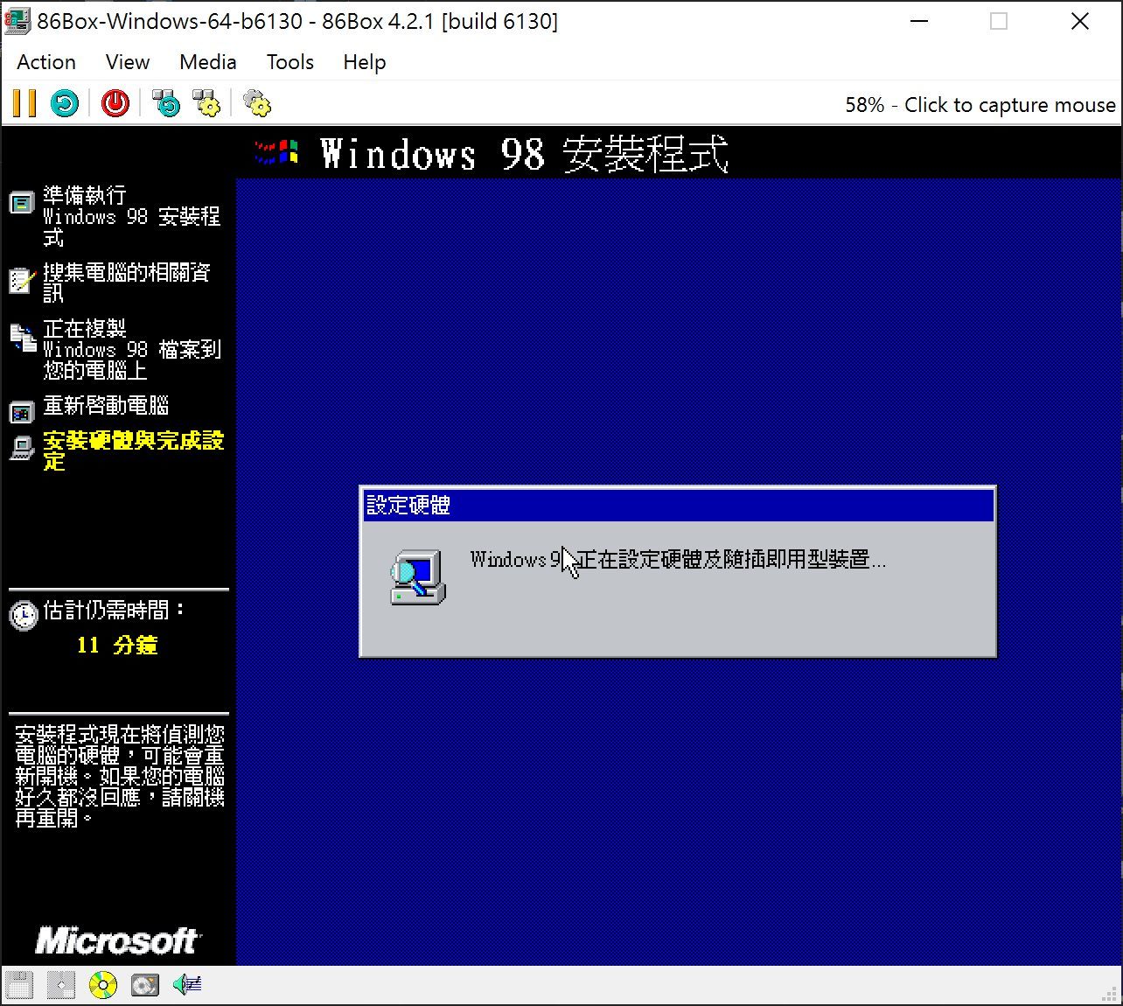Click the computer magnifier icon in dialog
The width and height of the screenshot is (1123, 1006).
point(417,578)
